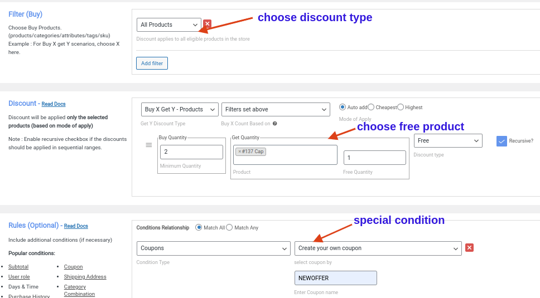Click the Add filter button
This screenshot has height=298, width=540.
pos(152,63)
